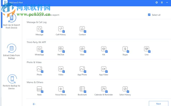Open the hamburger menu in title bar

162,2
